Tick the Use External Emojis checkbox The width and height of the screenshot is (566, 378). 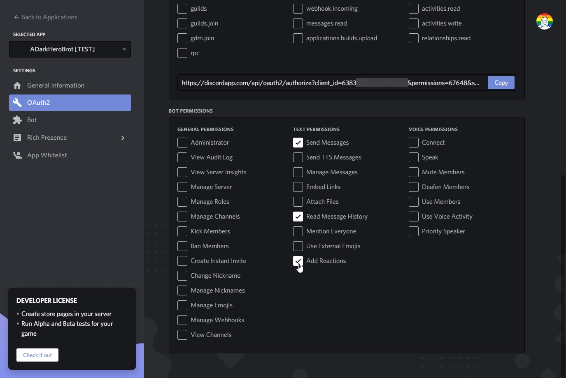pos(298,246)
